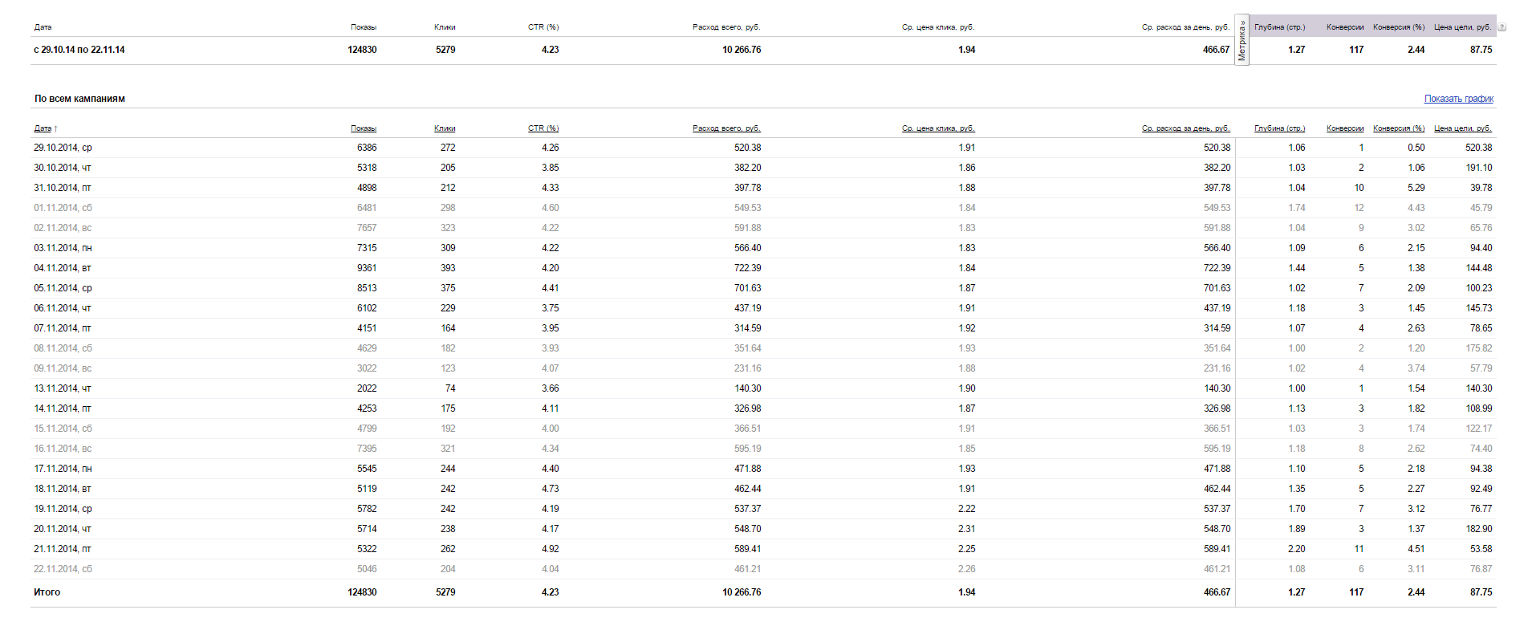Open the Показать график link
This screenshot has width=1524, height=622.
click(1458, 99)
